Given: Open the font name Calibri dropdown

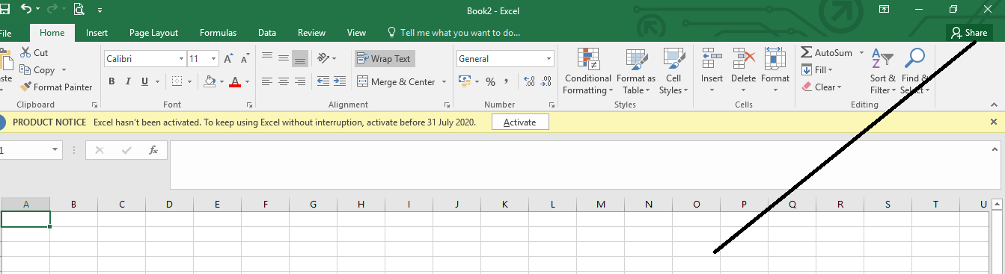Looking at the screenshot, I should click(181, 58).
